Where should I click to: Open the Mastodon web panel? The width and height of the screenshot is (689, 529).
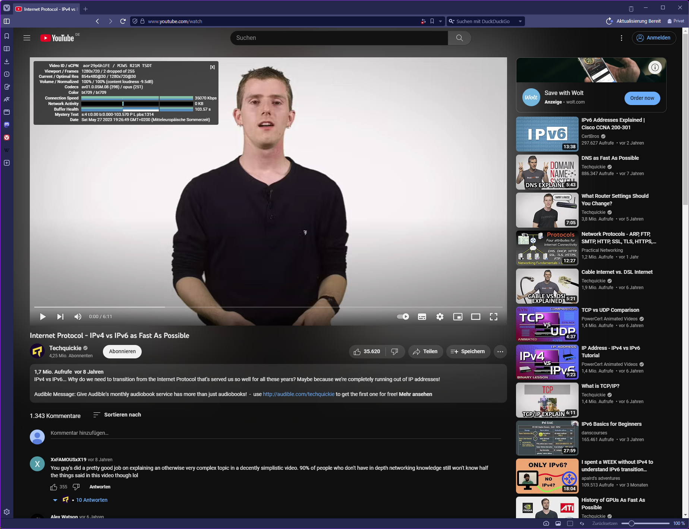7,125
